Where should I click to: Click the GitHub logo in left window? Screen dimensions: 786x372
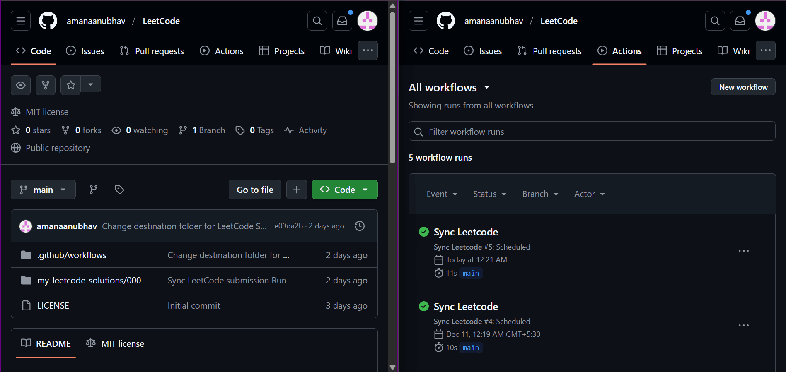48,21
